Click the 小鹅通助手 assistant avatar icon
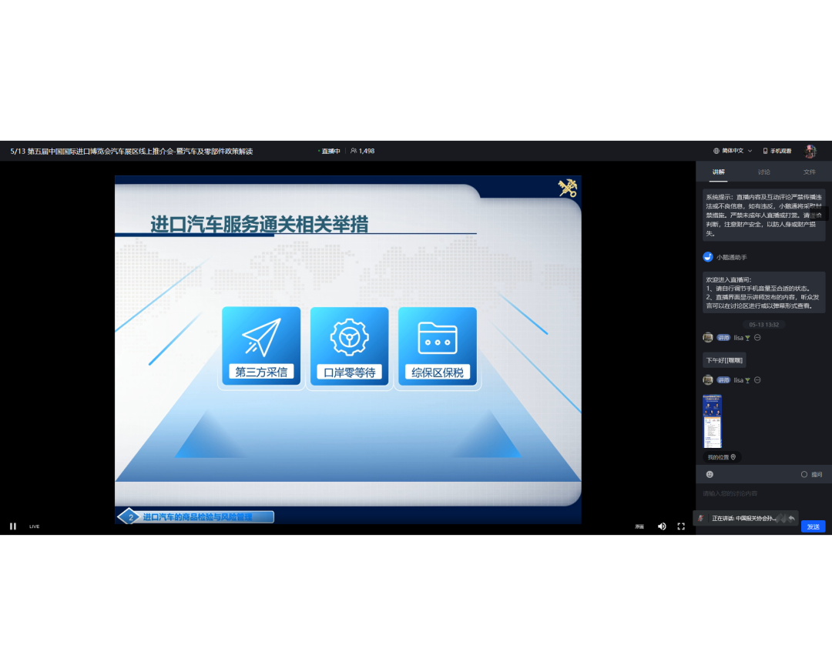 click(x=708, y=257)
